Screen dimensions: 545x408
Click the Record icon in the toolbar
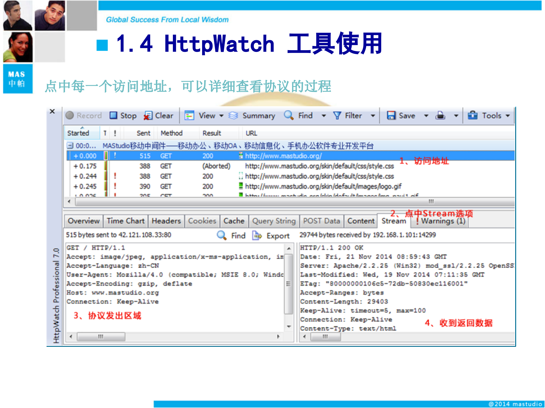tap(70, 115)
